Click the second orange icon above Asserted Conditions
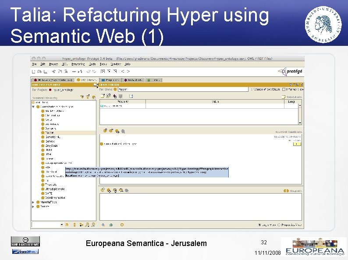The height and width of the screenshot is (260, 348). pos(111,131)
